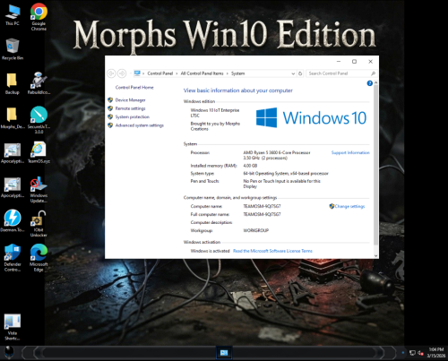This screenshot has width=448, height=361.
Task: Select System window's taskbar button
Action: pos(224,353)
